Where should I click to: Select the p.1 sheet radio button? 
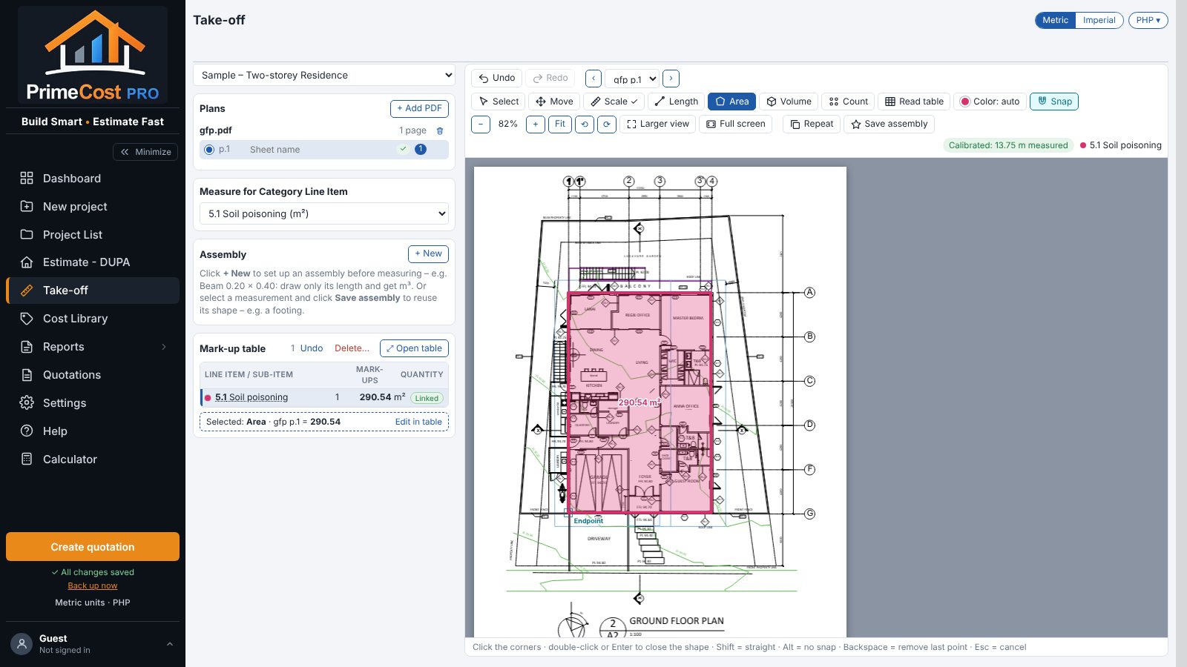click(209, 150)
